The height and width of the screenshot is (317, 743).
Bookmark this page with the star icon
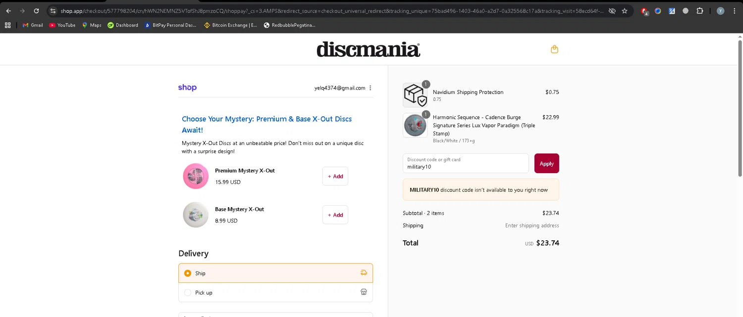click(625, 11)
